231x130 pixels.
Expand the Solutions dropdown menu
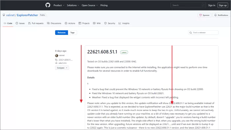point(73,5)
